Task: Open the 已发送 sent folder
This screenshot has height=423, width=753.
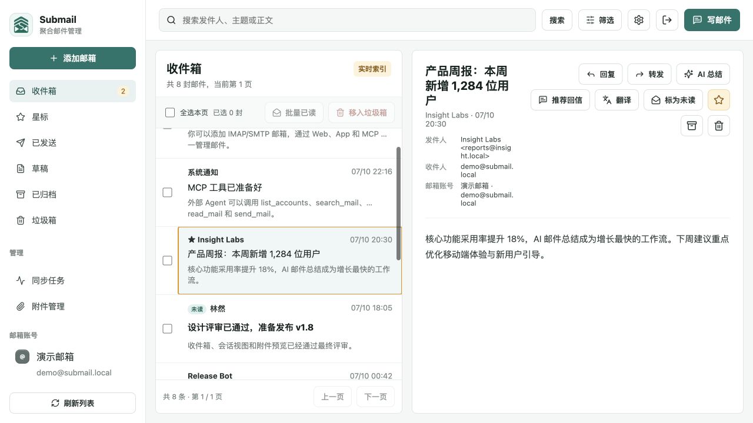Action: pyautogui.click(x=72, y=143)
